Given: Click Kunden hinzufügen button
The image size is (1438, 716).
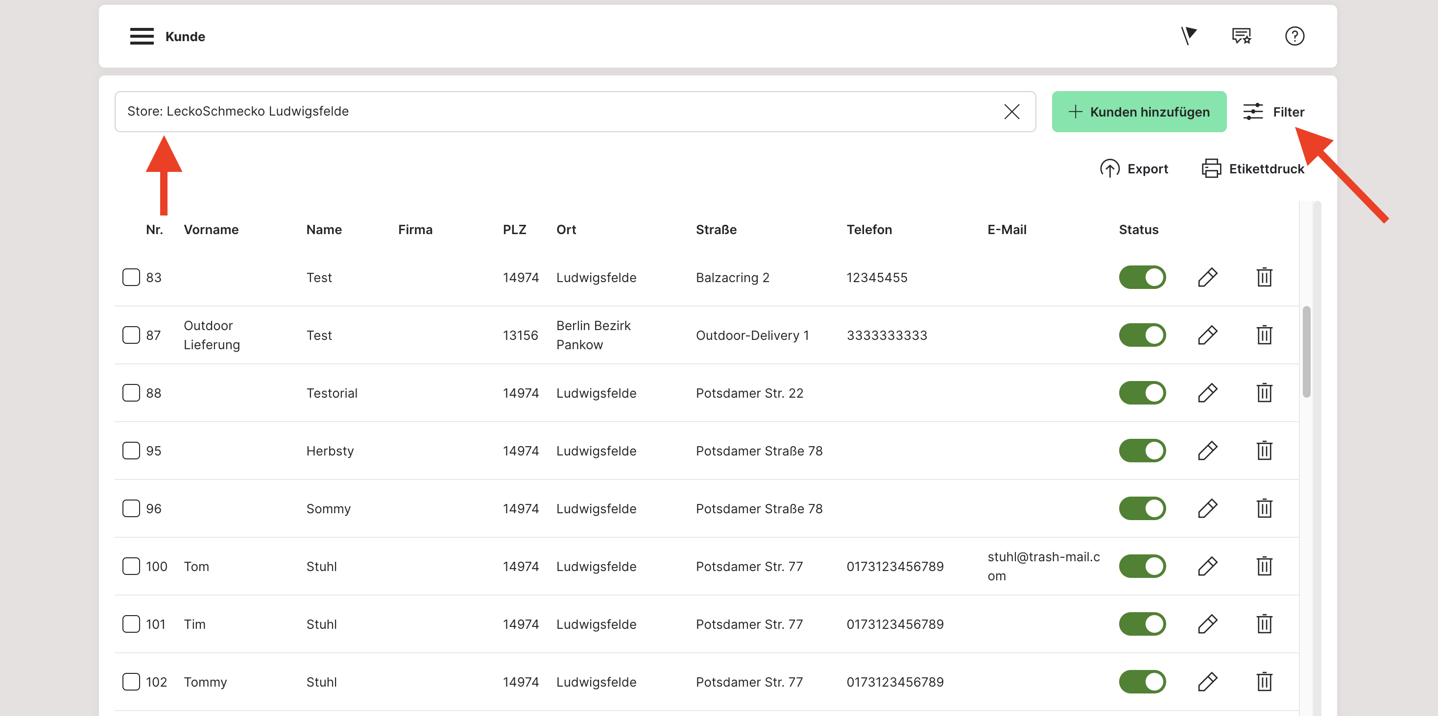Looking at the screenshot, I should click(1139, 112).
